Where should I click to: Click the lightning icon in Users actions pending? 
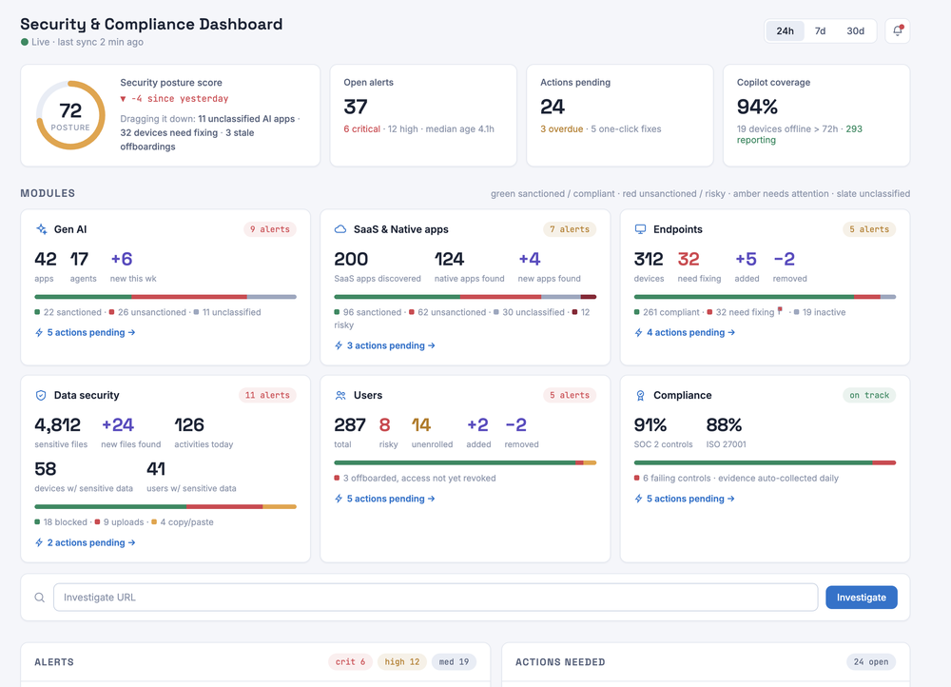(x=339, y=499)
